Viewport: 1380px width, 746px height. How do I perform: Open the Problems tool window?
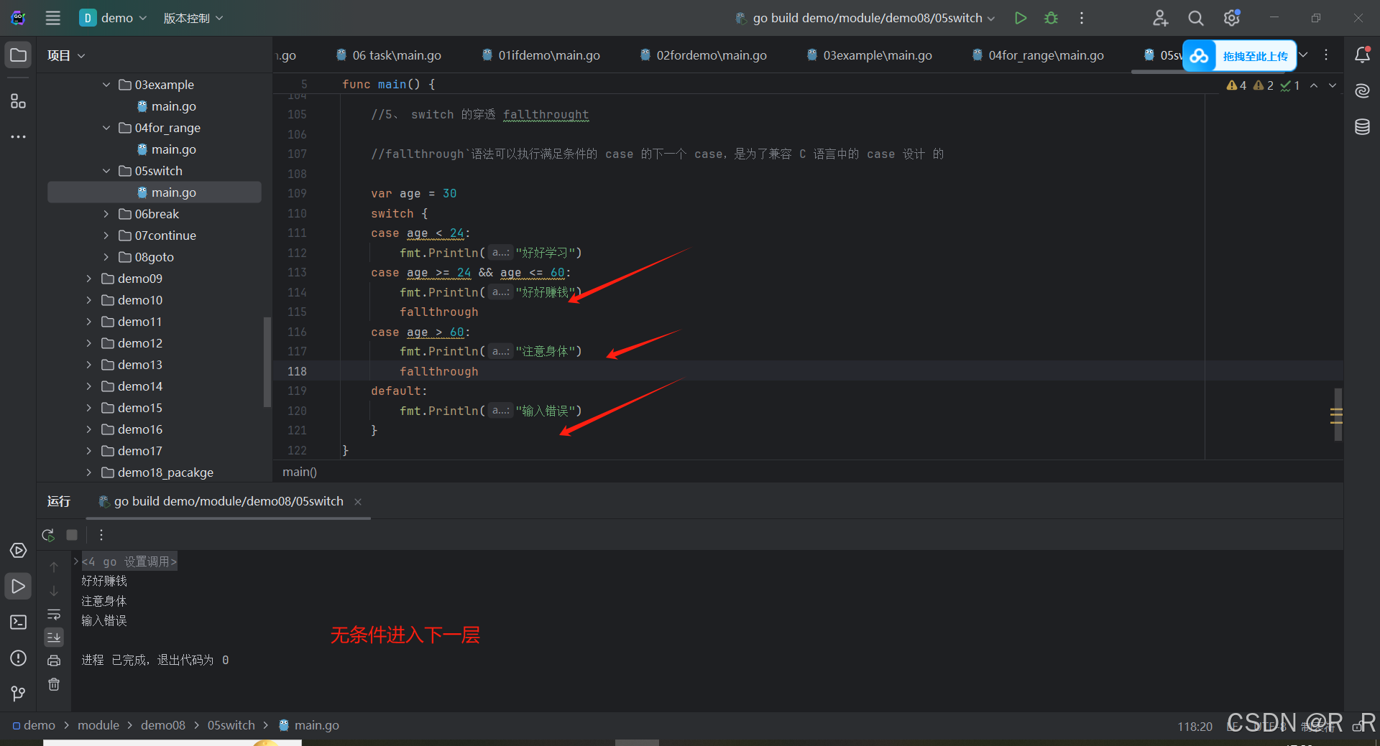(18, 658)
